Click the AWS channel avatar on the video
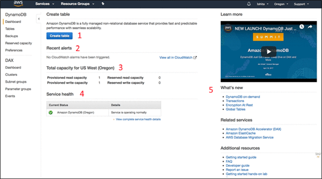Screen dimensions: 322x179 pos(228,28)
